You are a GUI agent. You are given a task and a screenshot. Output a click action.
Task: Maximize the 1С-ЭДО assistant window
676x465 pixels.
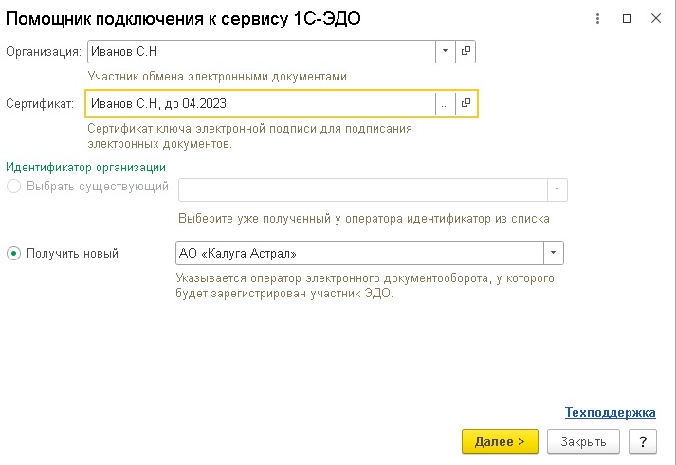tap(628, 19)
